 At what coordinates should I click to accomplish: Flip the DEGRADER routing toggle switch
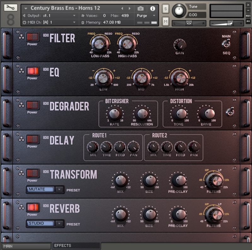pyautogui.click(x=230, y=112)
